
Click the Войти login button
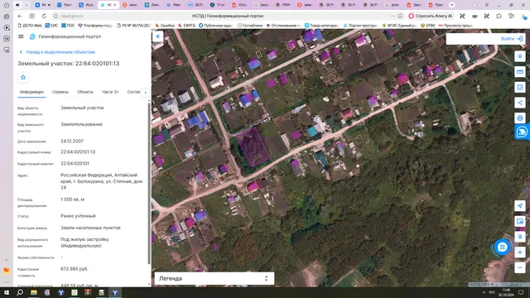[512, 39]
